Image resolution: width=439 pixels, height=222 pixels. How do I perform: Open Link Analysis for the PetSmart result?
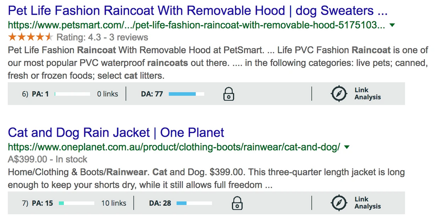367,94
